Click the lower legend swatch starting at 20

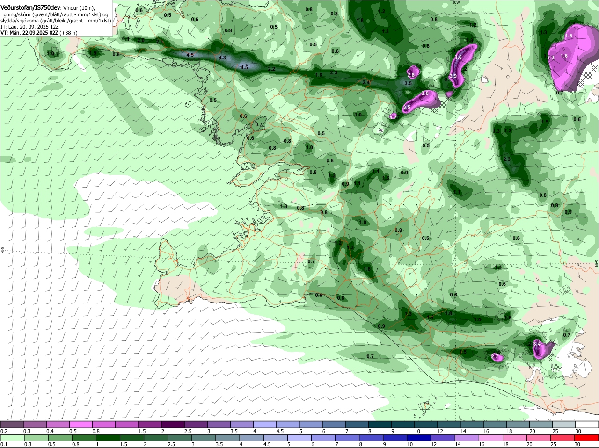point(539,438)
